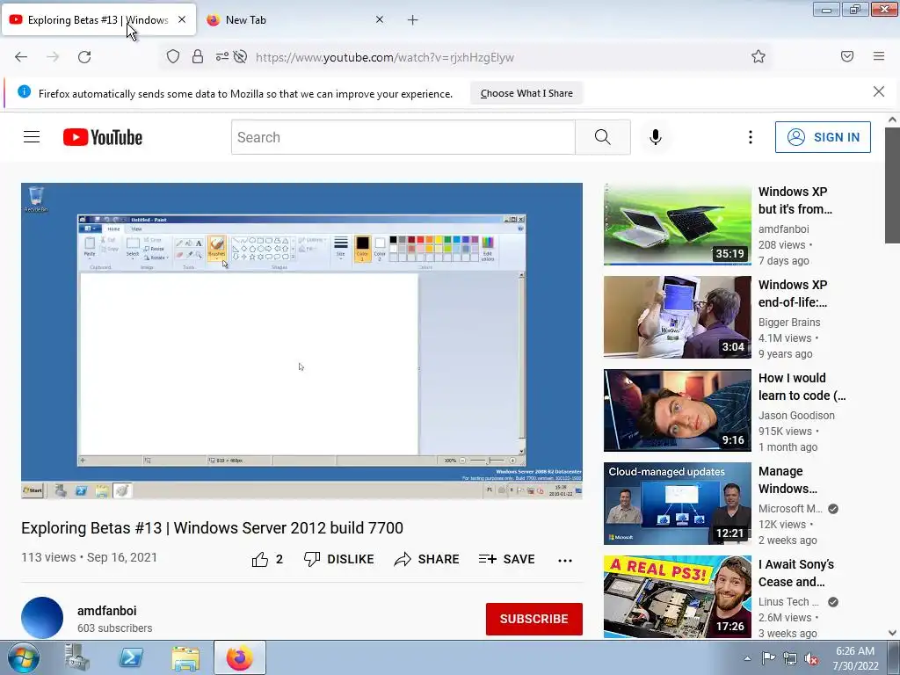Screen dimensions: 900x675
Task: Open the Windows XP 35:19 video thumbnail
Action: (x=678, y=224)
